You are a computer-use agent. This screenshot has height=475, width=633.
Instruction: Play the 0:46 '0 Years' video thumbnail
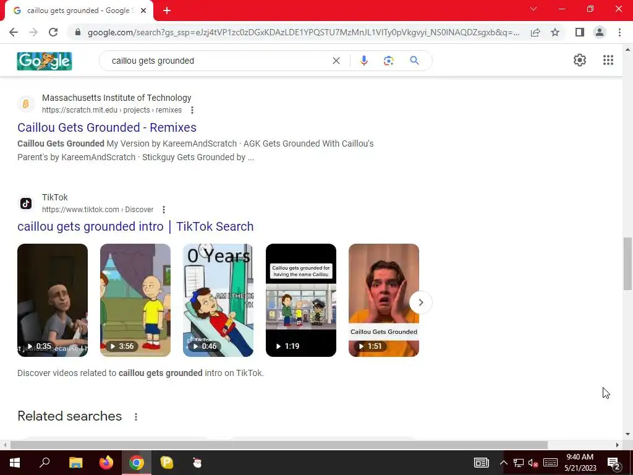218,300
